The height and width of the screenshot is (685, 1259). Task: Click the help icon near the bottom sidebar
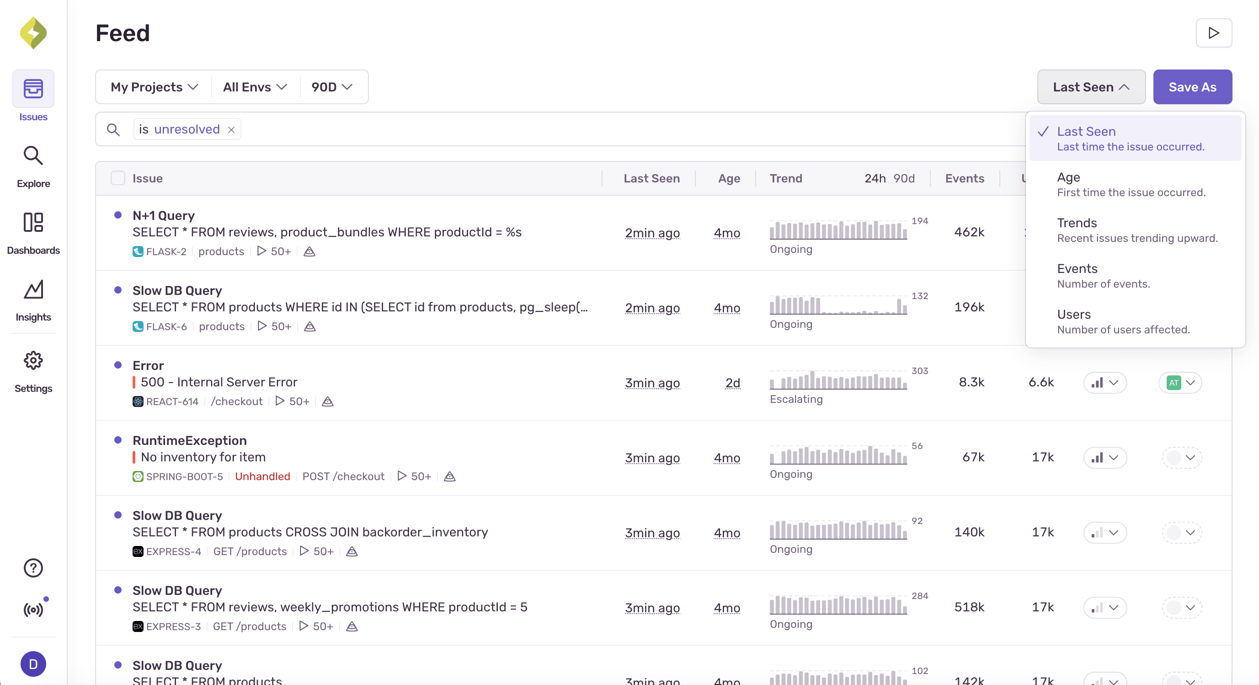pyautogui.click(x=33, y=567)
